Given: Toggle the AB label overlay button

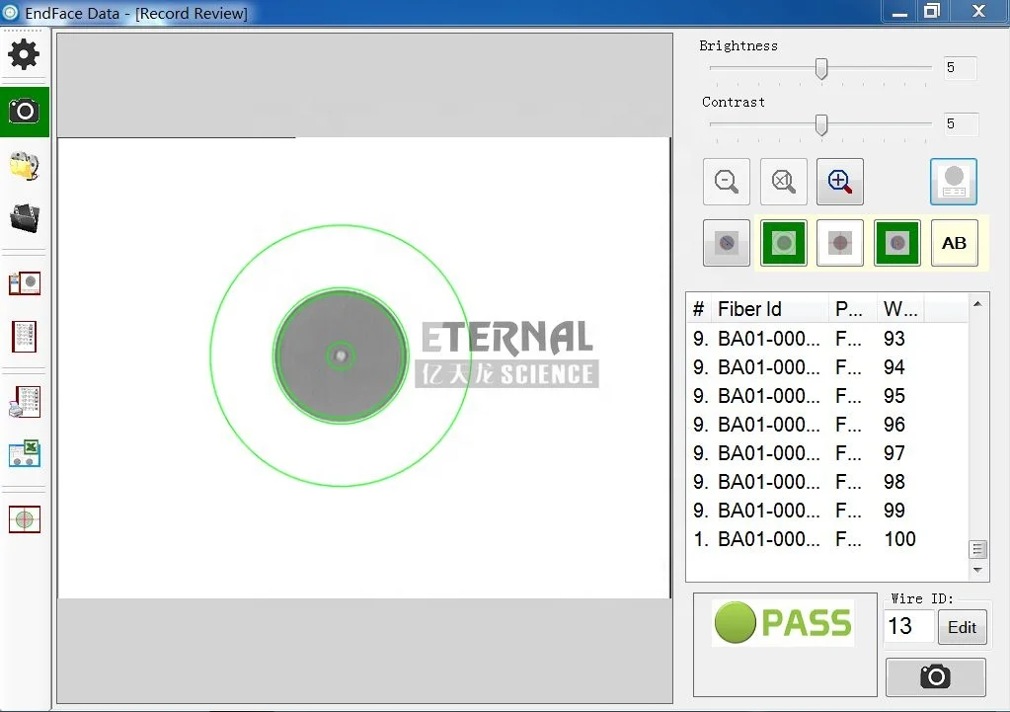Looking at the screenshot, I should tap(954, 243).
